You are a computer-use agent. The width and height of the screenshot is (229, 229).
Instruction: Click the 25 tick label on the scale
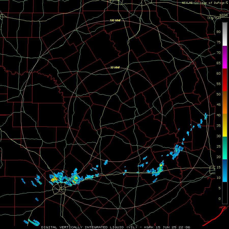click(x=219, y=147)
